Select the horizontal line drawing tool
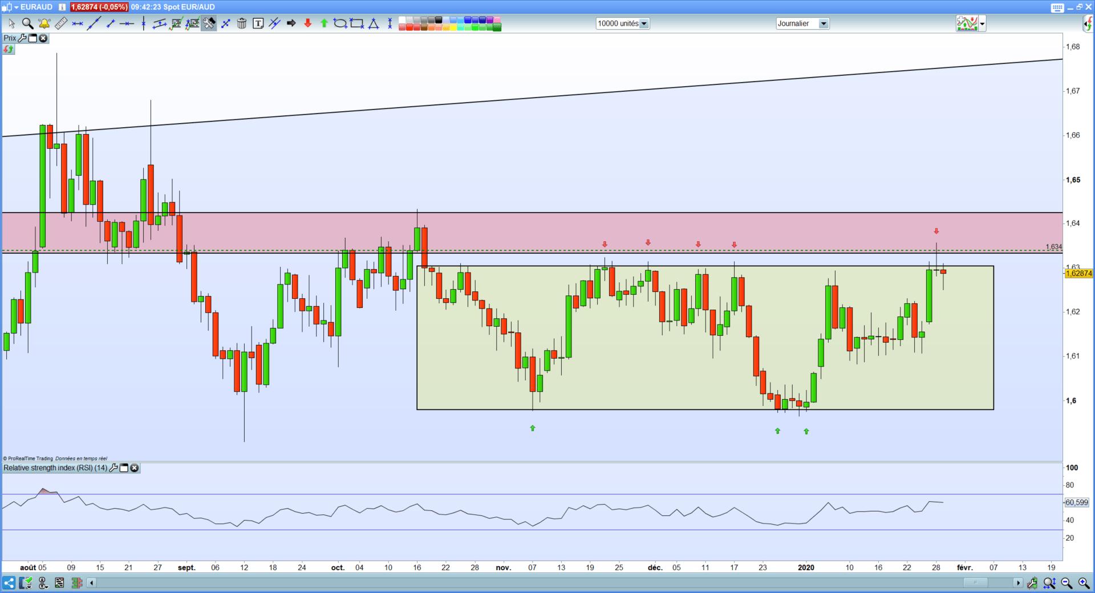Viewport: 1095px width, 593px height. 127,23
